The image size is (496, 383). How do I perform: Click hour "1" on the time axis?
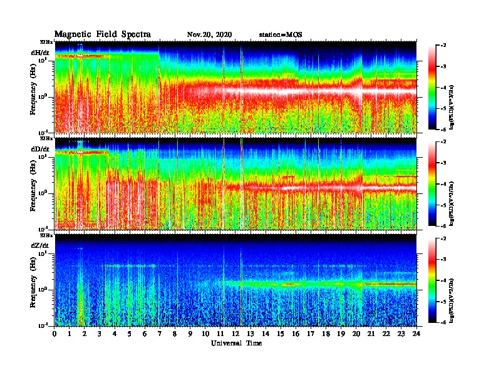(x=70, y=334)
